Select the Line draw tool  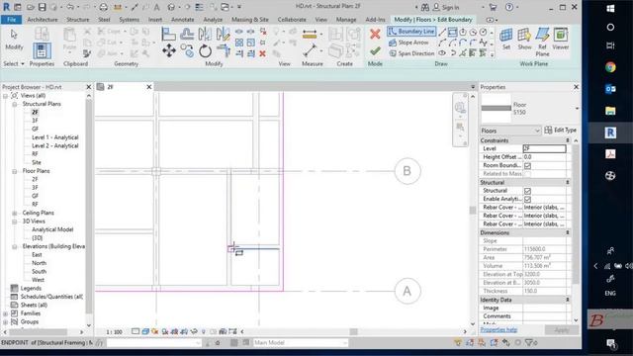tap(442, 33)
